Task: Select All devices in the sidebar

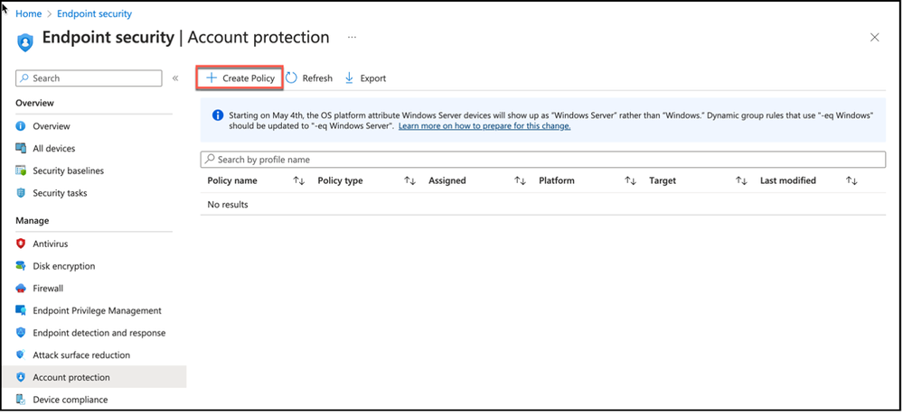Action: pos(54,148)
